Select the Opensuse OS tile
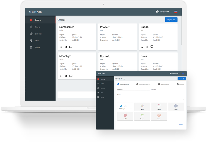Image resolution: width=207 pixels, height=142 pixels. coord(142,116)
